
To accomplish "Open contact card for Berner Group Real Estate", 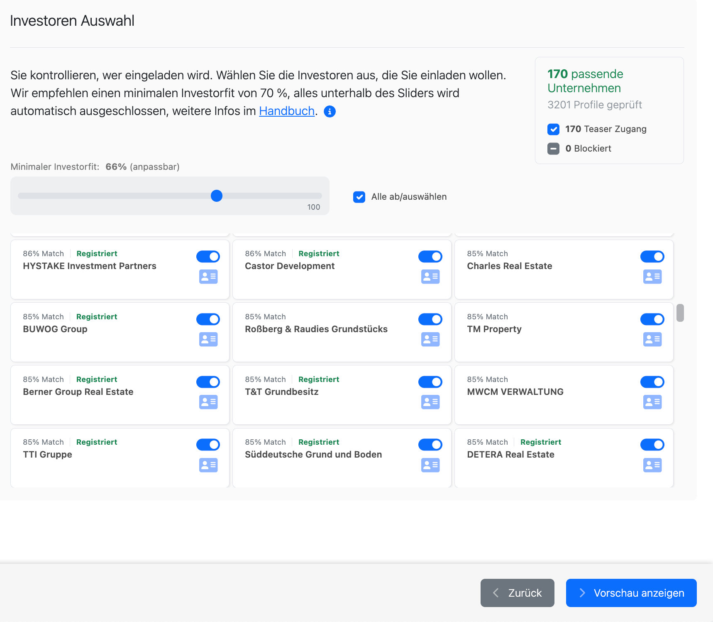I will [x=208, y=402].
